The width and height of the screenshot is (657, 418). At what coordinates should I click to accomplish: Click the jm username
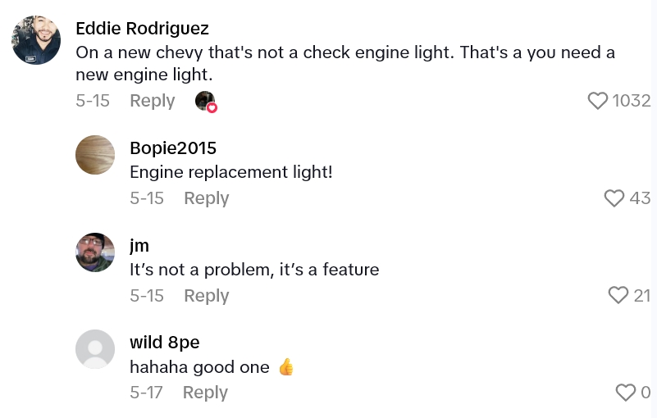pos(139,245)
